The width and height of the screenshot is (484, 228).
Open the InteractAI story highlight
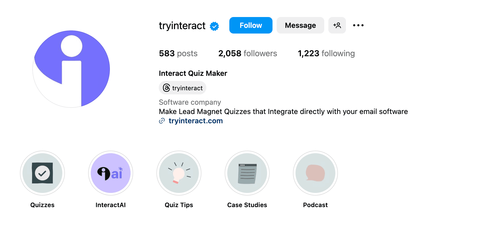tap(111, 173)
